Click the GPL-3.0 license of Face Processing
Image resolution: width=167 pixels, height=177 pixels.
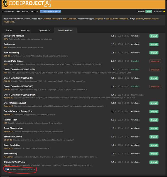point(7,56)
